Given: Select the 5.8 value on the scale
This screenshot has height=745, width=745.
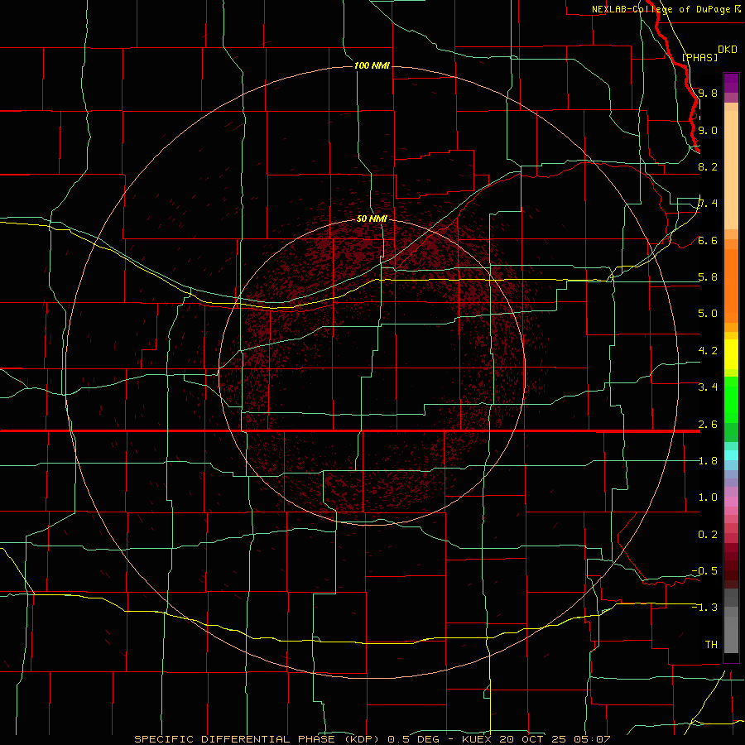Looking at the screenshot, I should click(708, 277).
